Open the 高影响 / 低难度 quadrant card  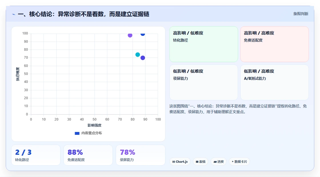[x=204, y=44]
